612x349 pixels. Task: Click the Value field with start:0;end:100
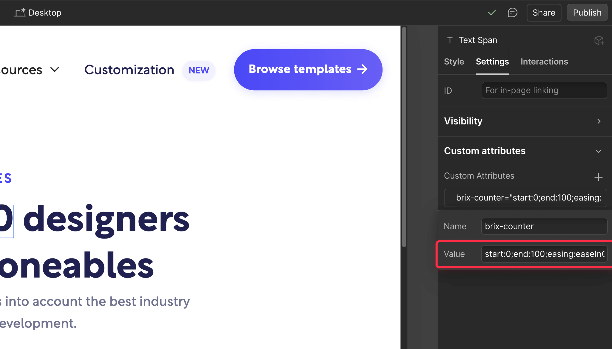(x=544, y=254)
